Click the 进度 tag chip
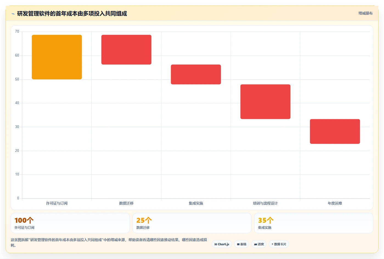The width and height of the screenshot is (384, 259). 259,244
